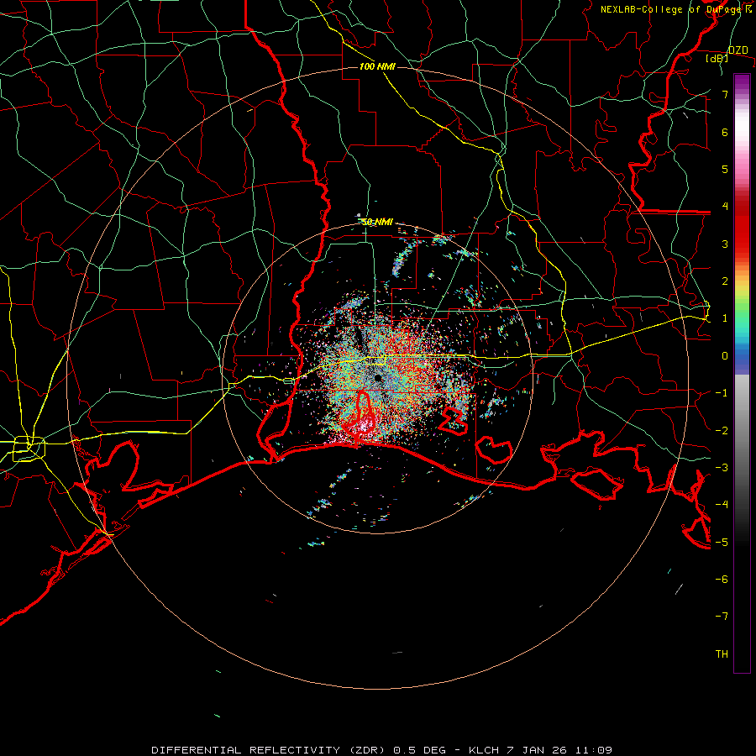Image resolution: width=756 pixels, height=756 pixels.
Task: Click the 4 value on the color scale
Action: (725, 207)
